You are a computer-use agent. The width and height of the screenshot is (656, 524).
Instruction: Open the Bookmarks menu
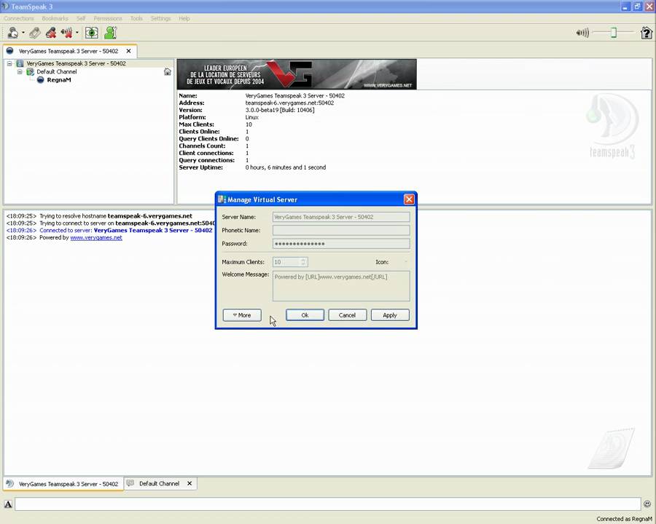click(x=55, y=18)
